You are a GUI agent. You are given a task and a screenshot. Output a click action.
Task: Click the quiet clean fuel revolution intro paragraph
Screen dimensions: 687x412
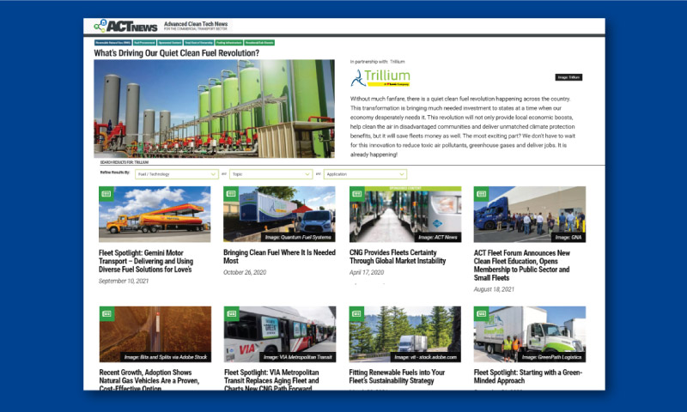(x=463, y=126)
